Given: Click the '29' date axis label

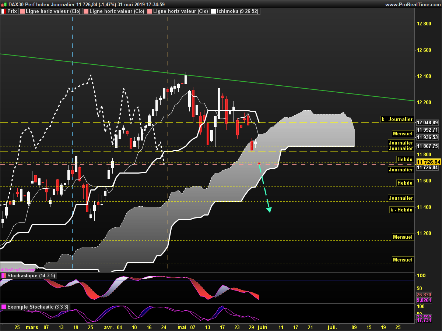Looking at the screenshot, I should pyautogui.click(x=251, y=327).
